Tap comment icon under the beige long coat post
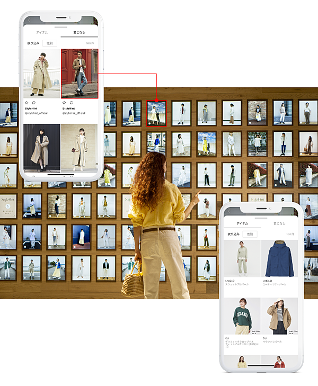 coord(34,103)
